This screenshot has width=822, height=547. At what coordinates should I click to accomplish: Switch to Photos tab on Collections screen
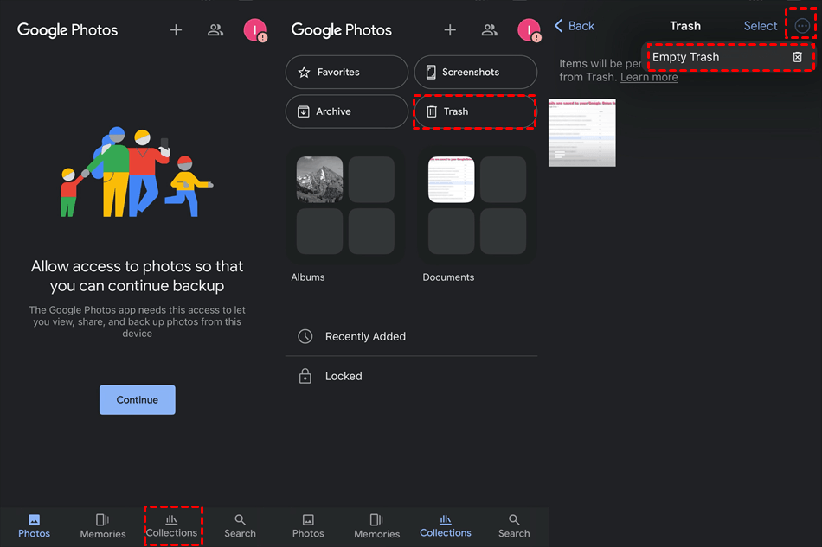[x=308, y=526]
